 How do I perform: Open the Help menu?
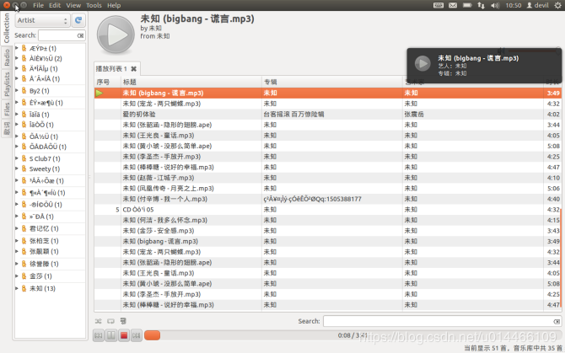[x=114, y=5]
